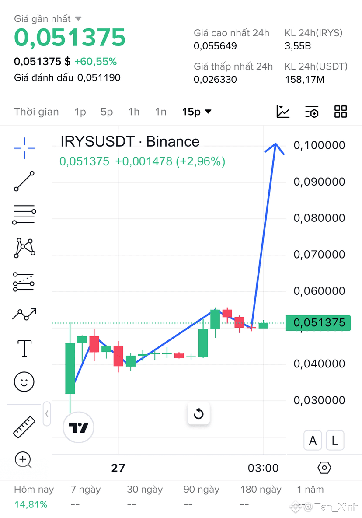Select the 5p interval
Viewport: 362px width, 518px height.
click(107, 112)
